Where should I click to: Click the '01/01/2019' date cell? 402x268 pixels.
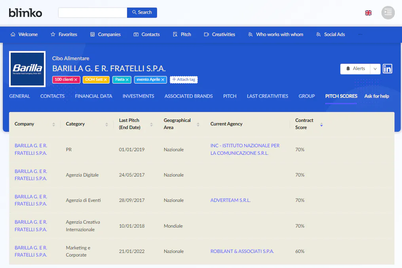(132, 150)
